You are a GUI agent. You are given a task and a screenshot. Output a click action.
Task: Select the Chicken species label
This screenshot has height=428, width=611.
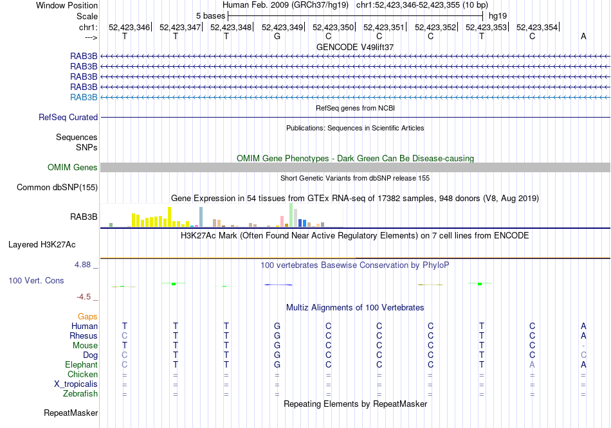pyautogui.click(x=82, y=374)
